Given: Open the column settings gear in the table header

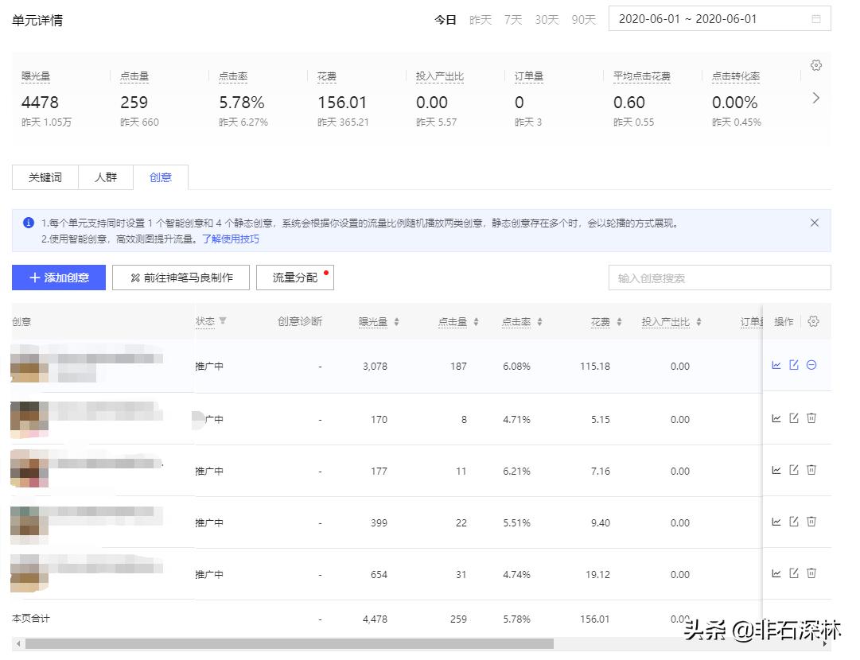Looking at the screenshot, I should coord(813,321).
